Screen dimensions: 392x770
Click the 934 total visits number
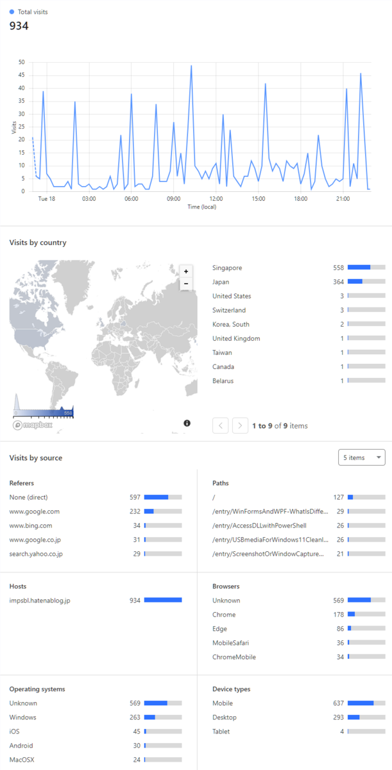tap(19, 26)
